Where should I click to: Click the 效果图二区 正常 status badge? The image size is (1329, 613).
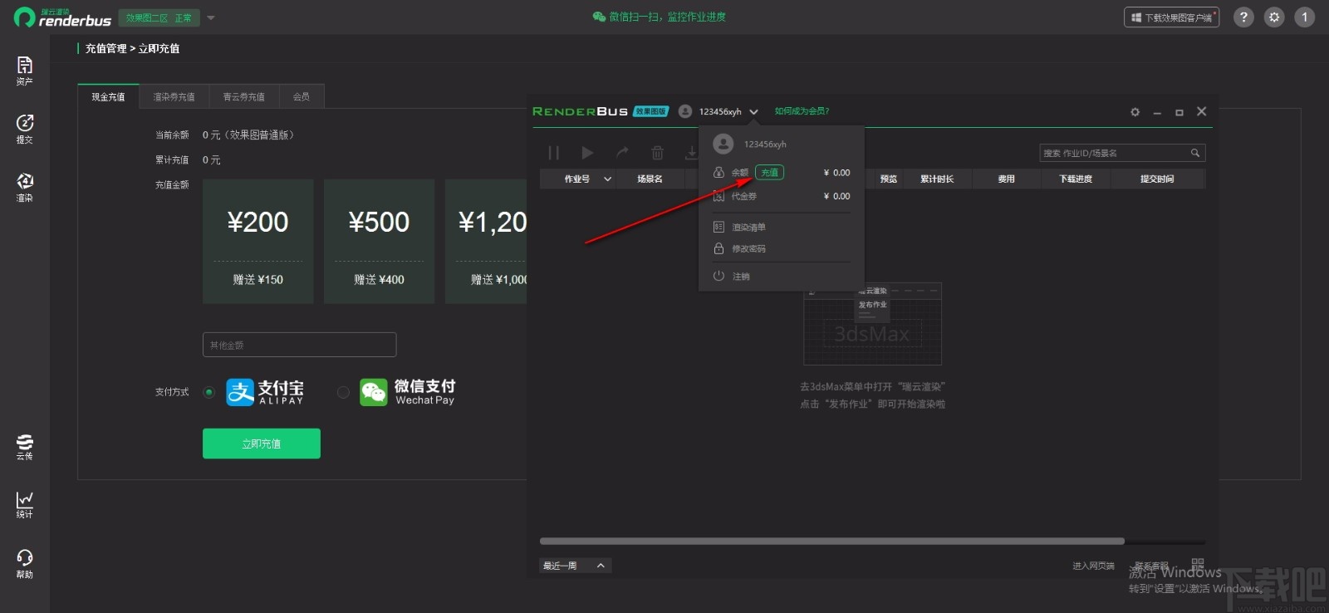pyautogui.click(x=159, y=17)
